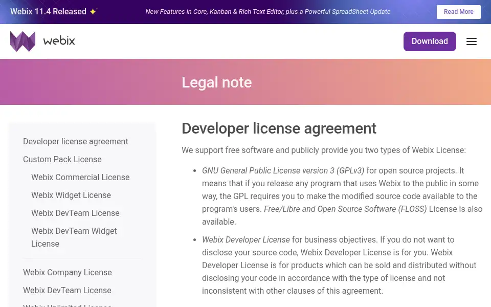
Task: Click the Webix Developer License italic text
Action: pyautogui.click(x=246, y=239)
